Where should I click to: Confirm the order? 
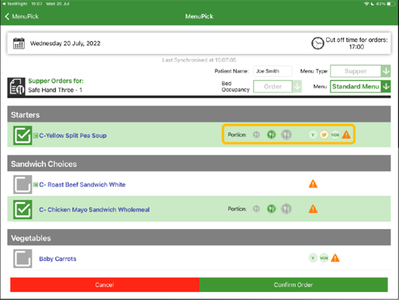(294, 285)
